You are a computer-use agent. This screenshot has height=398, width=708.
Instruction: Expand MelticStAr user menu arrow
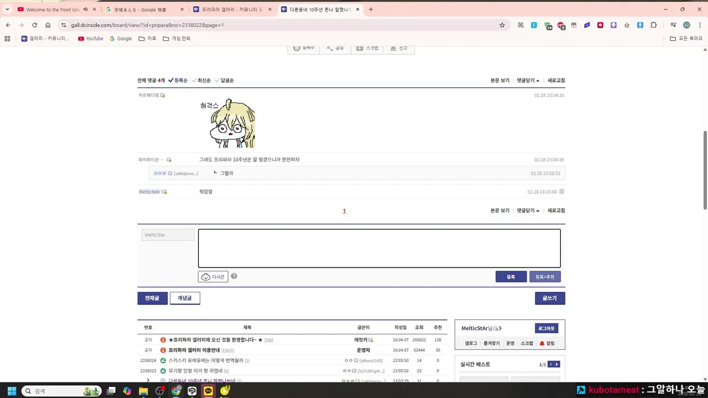pos(500,328)
